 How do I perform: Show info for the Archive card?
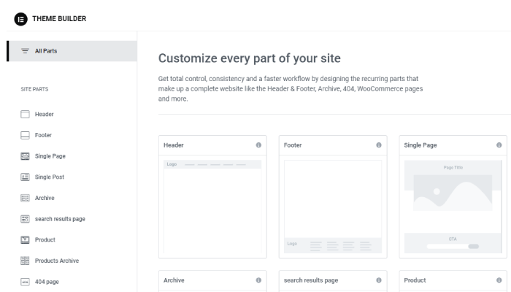tap(258, 280)
